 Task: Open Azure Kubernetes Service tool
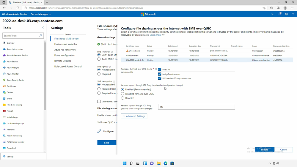coord(17,55)
